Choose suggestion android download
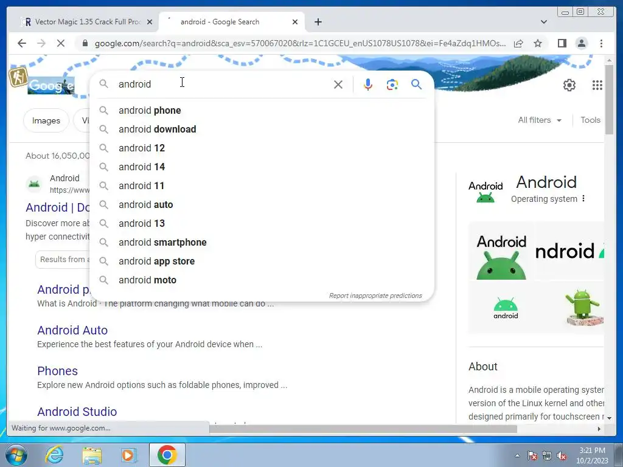Image resolution: width=623 pixels, height=467 pixels. point(262,129)
